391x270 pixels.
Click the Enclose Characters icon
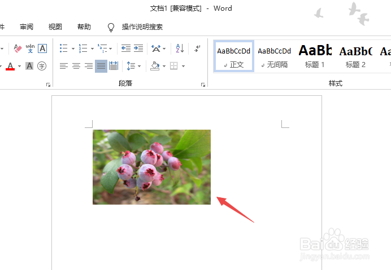coord(42,66)
